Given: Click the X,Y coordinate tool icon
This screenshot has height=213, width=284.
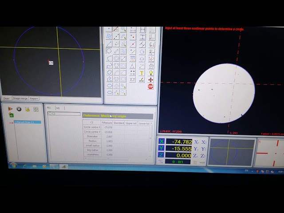Looking at the screenshot, I should click(132, 80).
